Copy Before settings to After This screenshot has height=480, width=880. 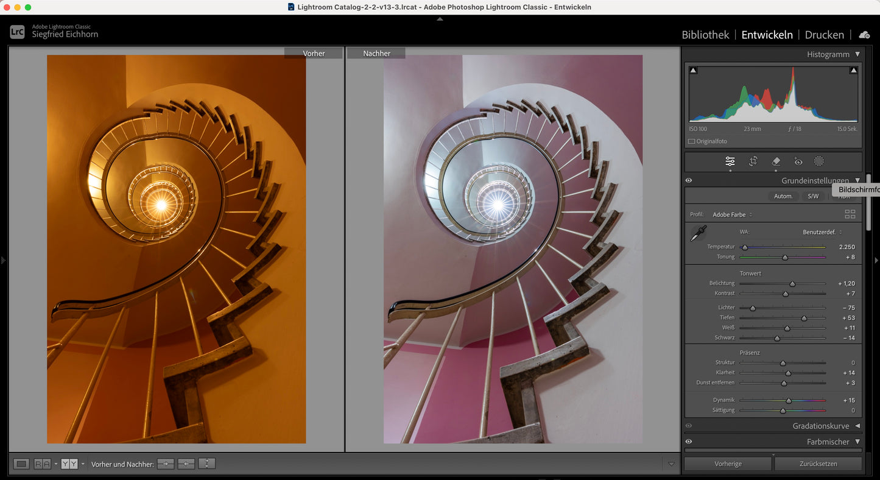point(166,464)
